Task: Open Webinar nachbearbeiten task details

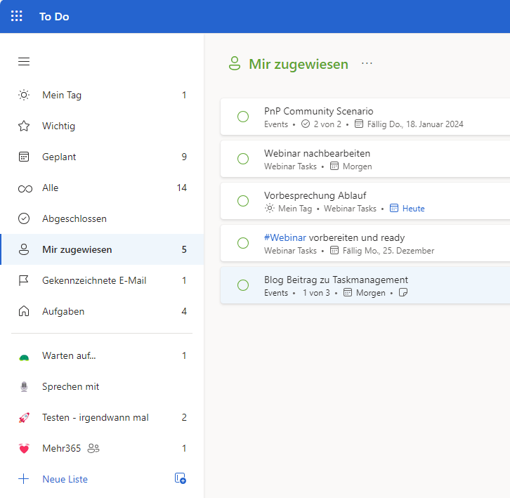Action: click(365, 159)
